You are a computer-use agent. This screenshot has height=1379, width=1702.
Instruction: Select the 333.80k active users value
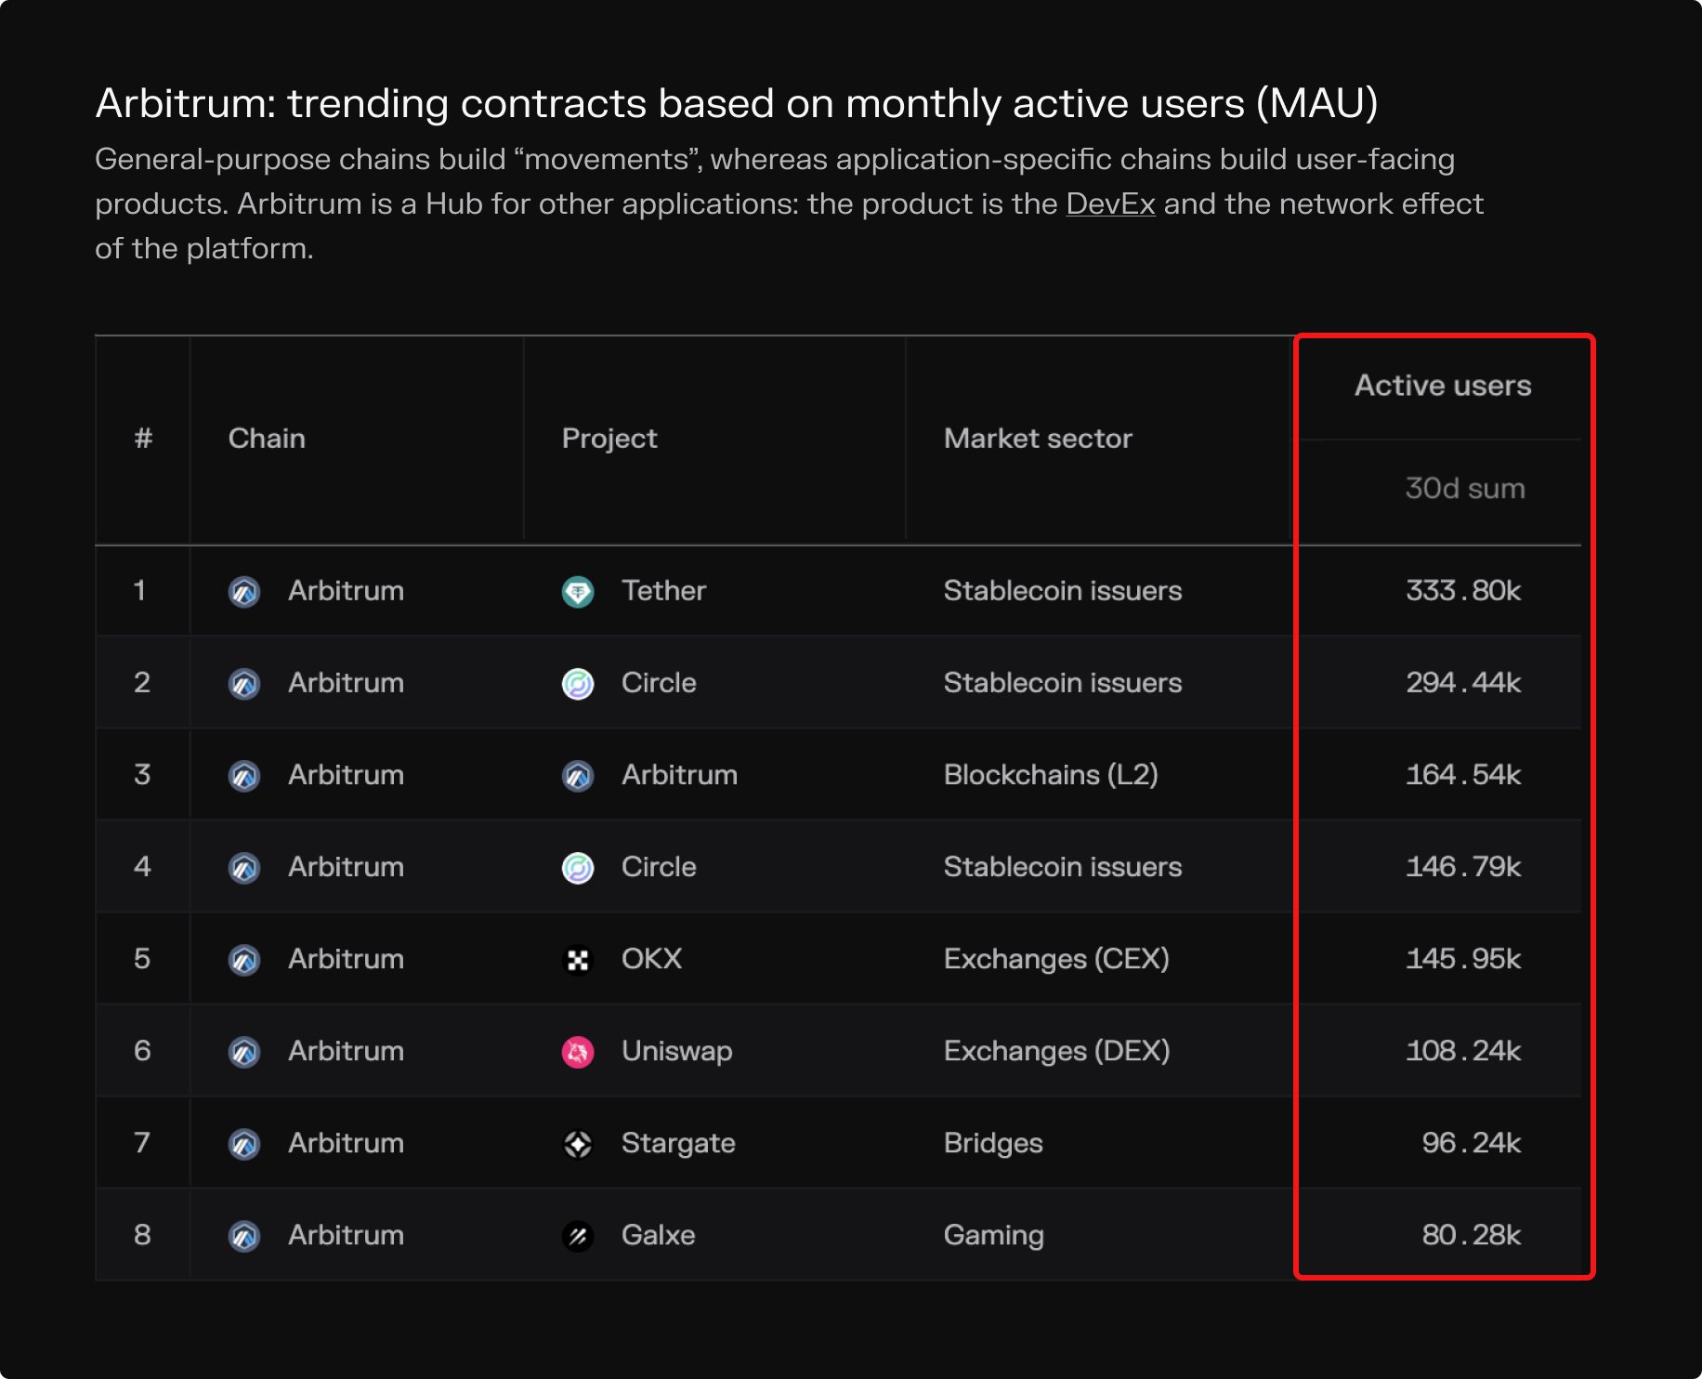point(1462,590)
